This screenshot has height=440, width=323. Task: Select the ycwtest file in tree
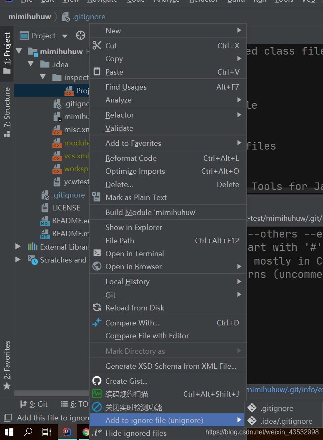(76, 182)
